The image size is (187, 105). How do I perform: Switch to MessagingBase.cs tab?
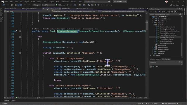82,9
